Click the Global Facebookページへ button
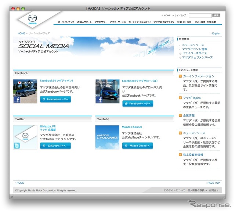Viewport: 235px width, 212px height. (x=138, y=104)
